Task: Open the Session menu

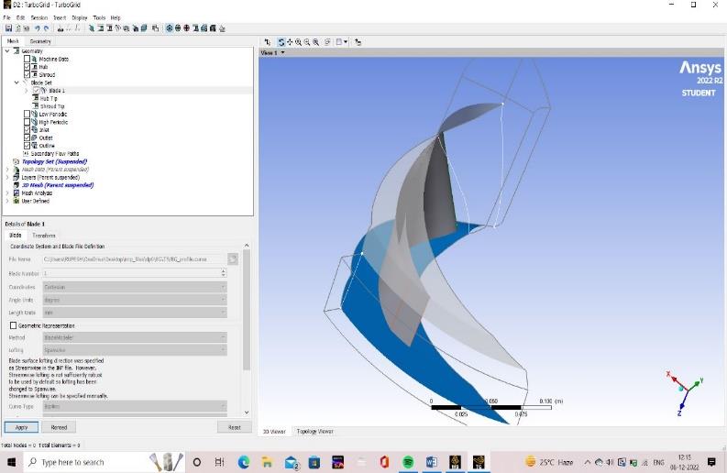Action: [39, 17]
